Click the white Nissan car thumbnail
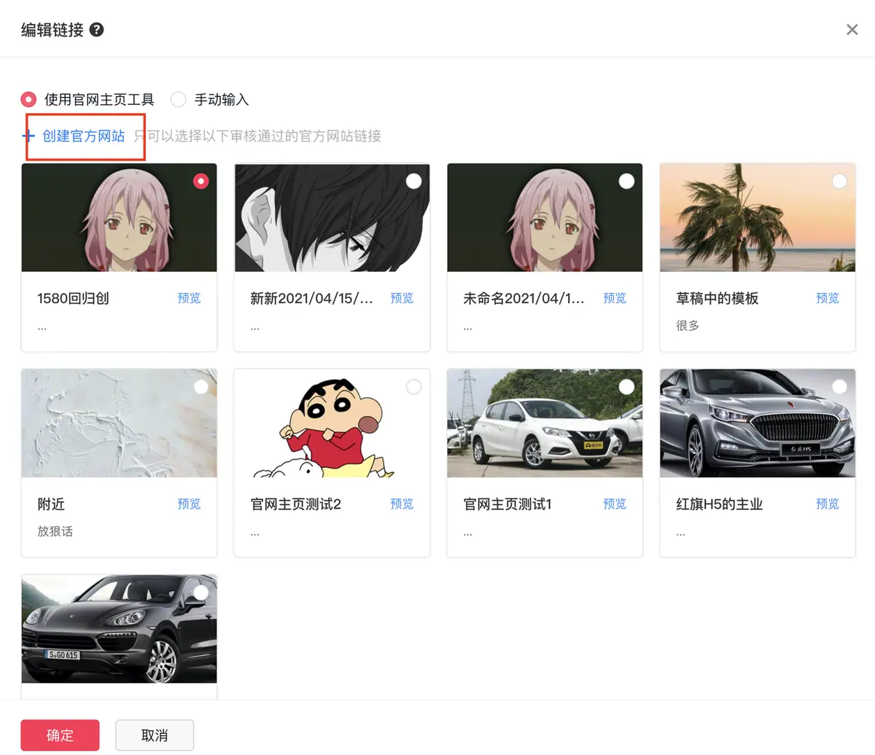Image resolution: width=875 pixels, height=755 pixels. (545, 423)
